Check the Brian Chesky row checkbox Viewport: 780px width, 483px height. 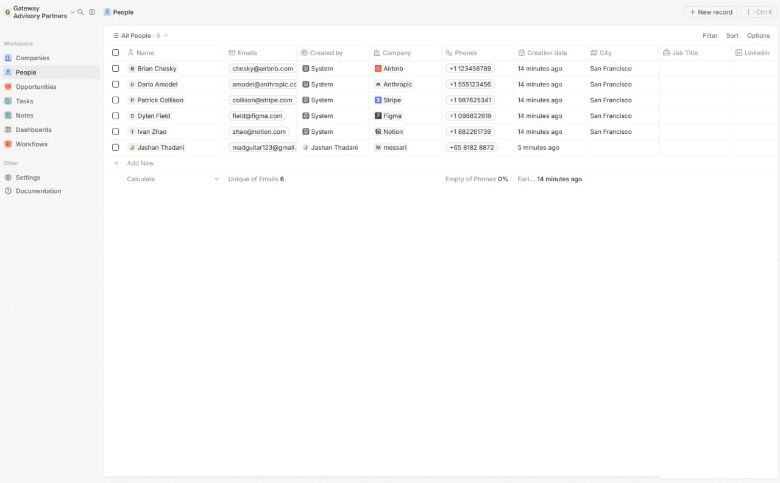[x=115, y=69]
